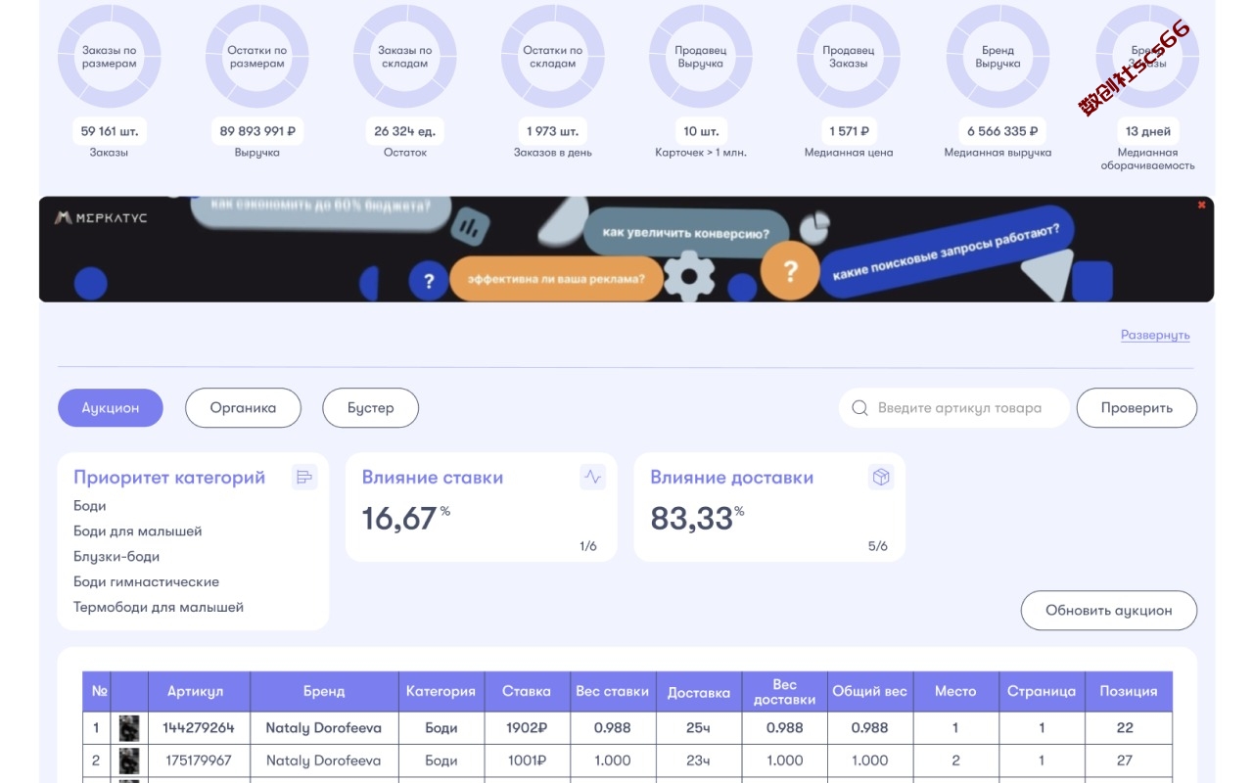Click banner bubble эффективна ли ваша реклама?
Viewport: 1253px width, 783px height.
tap(556, 279)
